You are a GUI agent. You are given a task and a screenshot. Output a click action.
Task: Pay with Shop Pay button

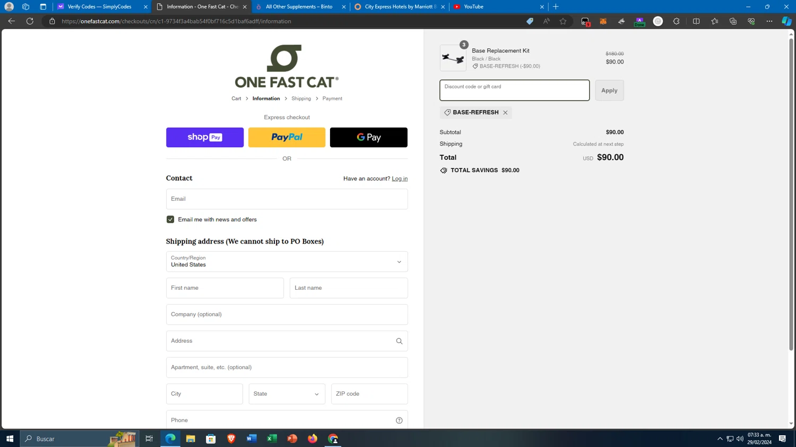point(205,137)
